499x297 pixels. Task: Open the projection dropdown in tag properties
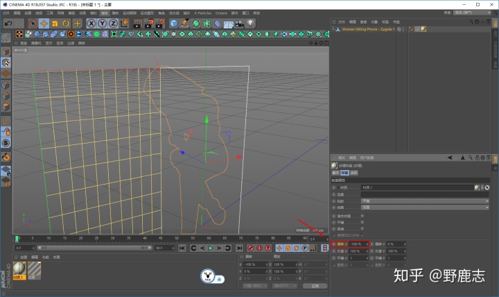(425, 201)
